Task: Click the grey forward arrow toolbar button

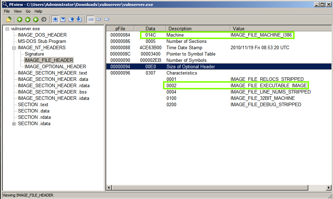Action: (x=44, y=19)
